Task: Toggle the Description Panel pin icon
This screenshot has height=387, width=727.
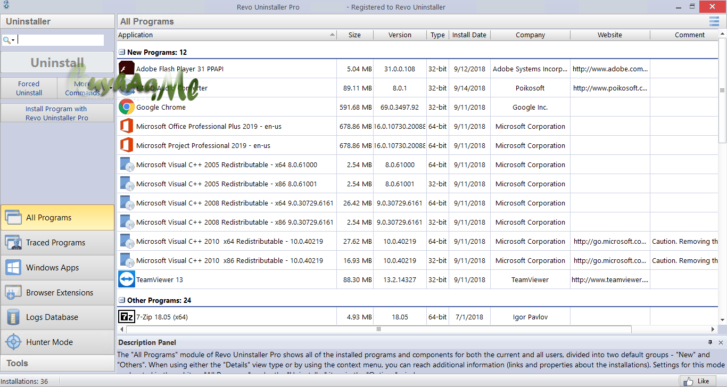Action: coord(710,342)
